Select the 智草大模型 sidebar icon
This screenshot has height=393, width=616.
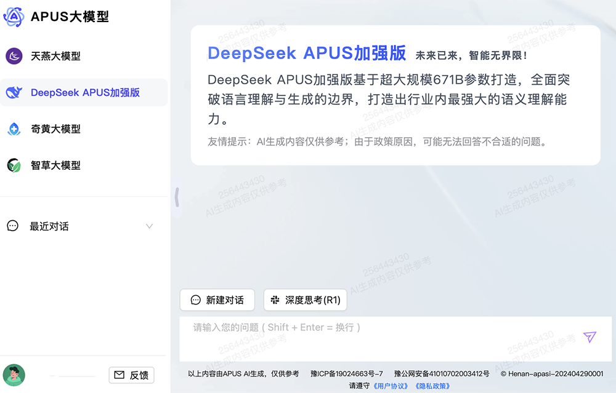click(x=14, y=165)
